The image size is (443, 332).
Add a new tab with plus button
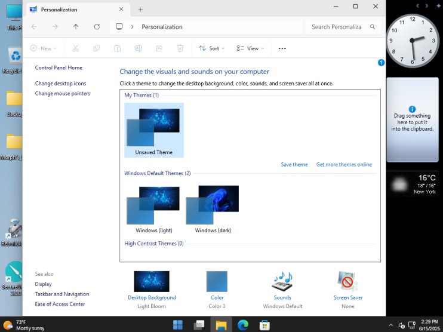click(140, 10)
